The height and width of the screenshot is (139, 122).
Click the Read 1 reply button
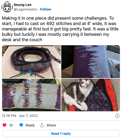61,134
